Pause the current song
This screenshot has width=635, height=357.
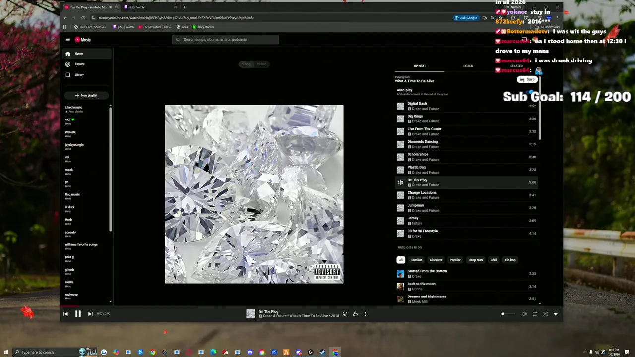(78, 314)
